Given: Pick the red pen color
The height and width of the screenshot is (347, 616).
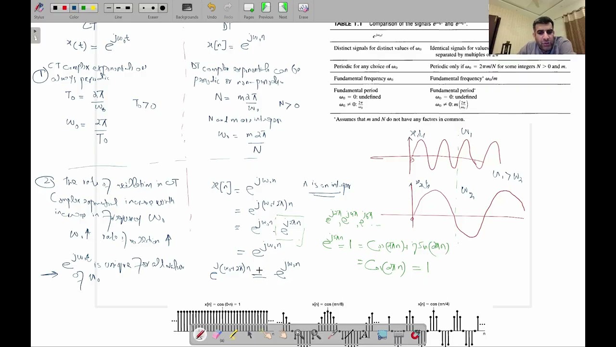Looking at the screenshot, I should pyautogui.click(x=64, y=8).
